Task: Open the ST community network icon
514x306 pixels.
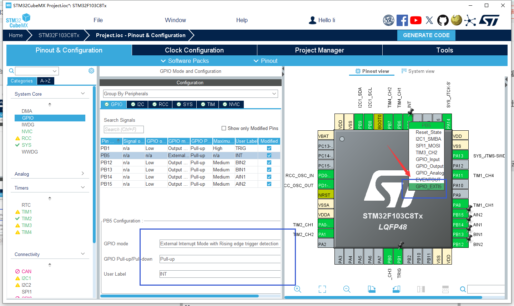Action: [470, 20]
